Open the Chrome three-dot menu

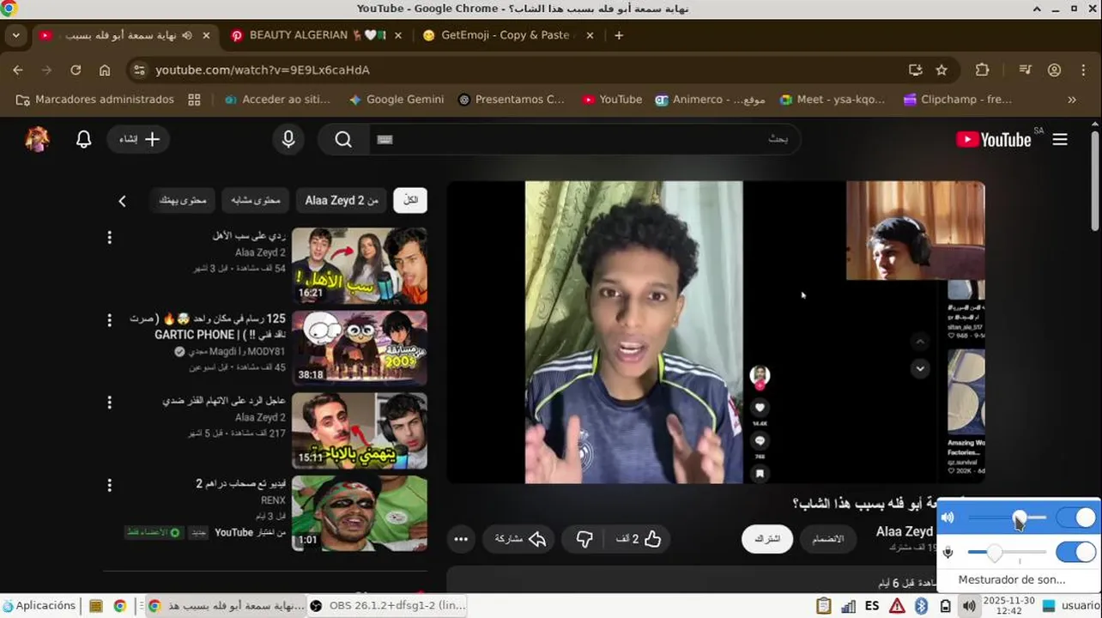(x=1084, y=70)
